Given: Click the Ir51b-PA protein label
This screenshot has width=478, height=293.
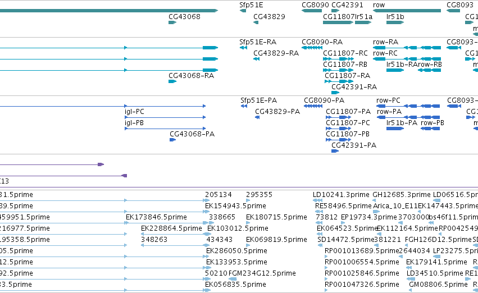Looking at the screenshot, I should [402, 123].
